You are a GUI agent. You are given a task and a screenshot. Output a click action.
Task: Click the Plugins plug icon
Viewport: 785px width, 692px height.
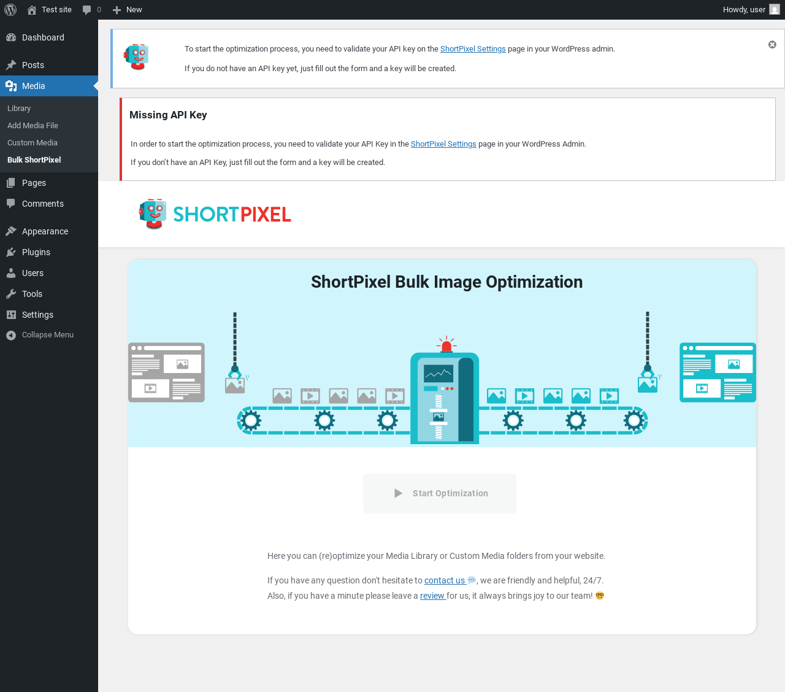click(11, 252)
